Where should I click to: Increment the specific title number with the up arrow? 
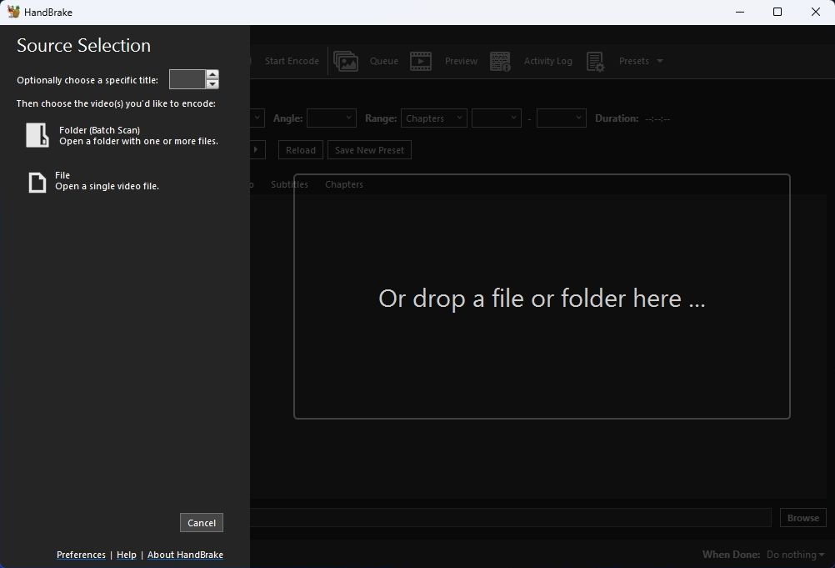[x=212, y=74]
